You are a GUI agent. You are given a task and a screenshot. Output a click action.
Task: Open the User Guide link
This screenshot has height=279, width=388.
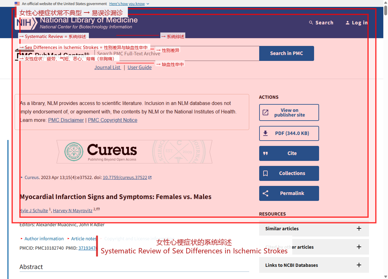pos(139,67)
